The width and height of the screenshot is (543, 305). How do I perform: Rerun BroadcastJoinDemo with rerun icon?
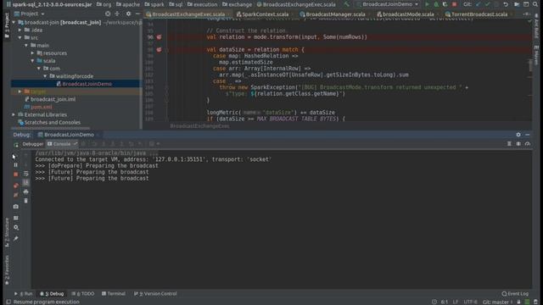coord(16,144)
